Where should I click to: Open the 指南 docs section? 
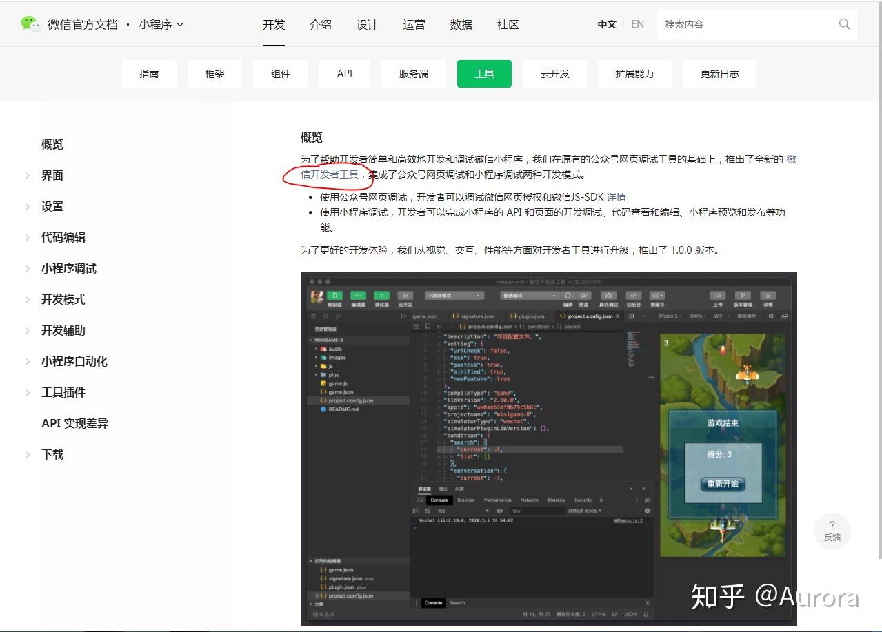pos(150,74)
